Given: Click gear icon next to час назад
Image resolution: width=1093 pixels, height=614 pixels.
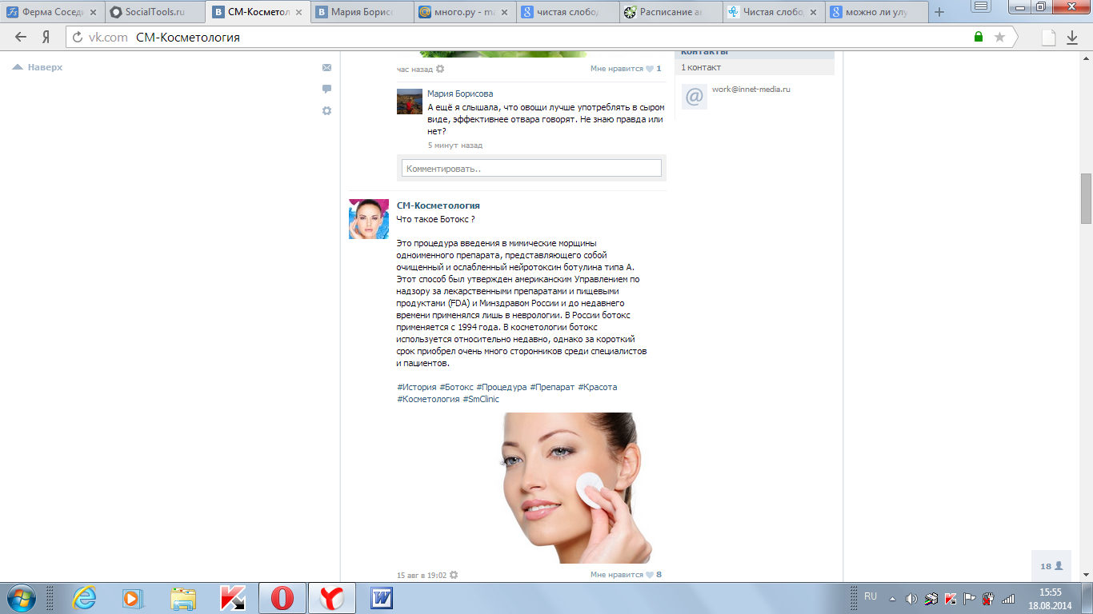Looking at the screenshot, I should point(440,69).
